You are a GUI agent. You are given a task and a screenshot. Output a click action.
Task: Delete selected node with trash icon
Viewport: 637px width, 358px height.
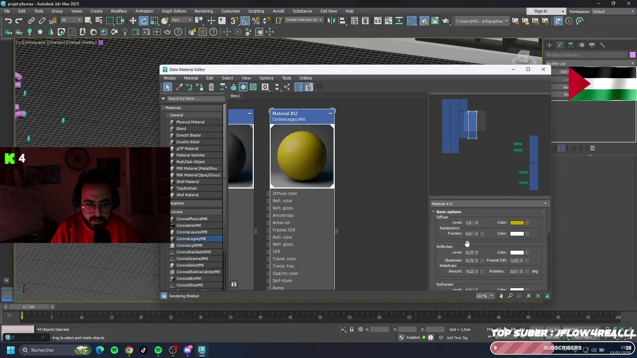211,87
